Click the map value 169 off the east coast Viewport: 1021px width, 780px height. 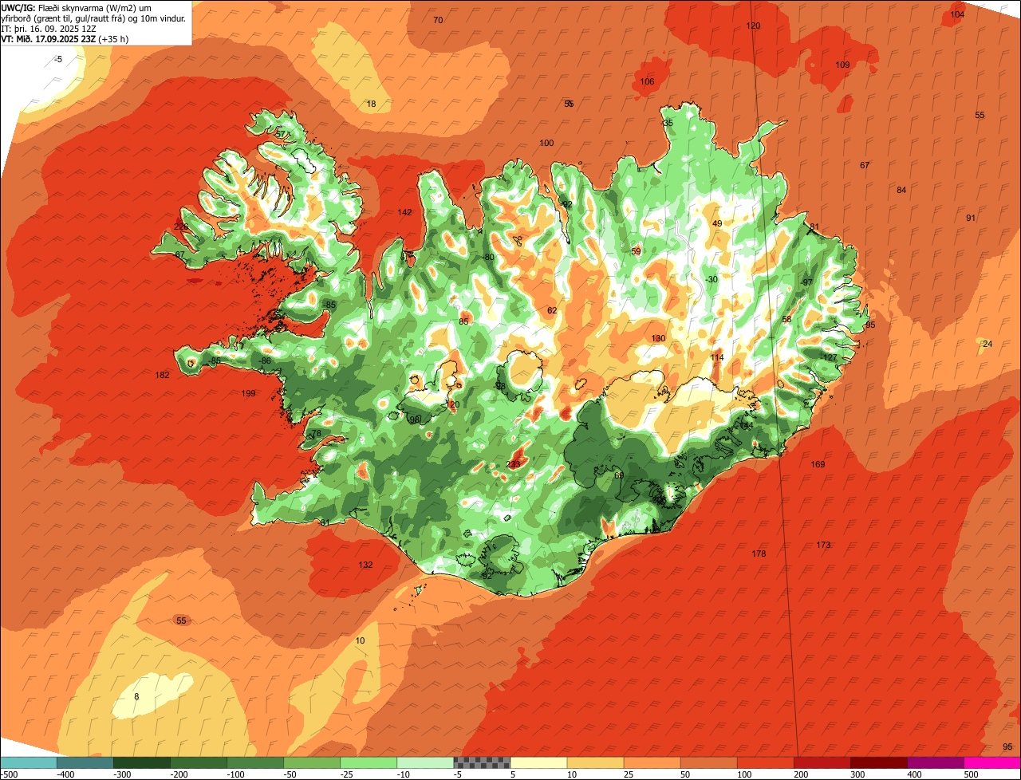(818, 464)
